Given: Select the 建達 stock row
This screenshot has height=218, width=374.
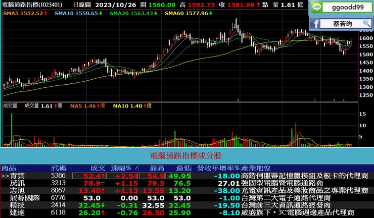Looking at the screenshot, I should [187, 212].
